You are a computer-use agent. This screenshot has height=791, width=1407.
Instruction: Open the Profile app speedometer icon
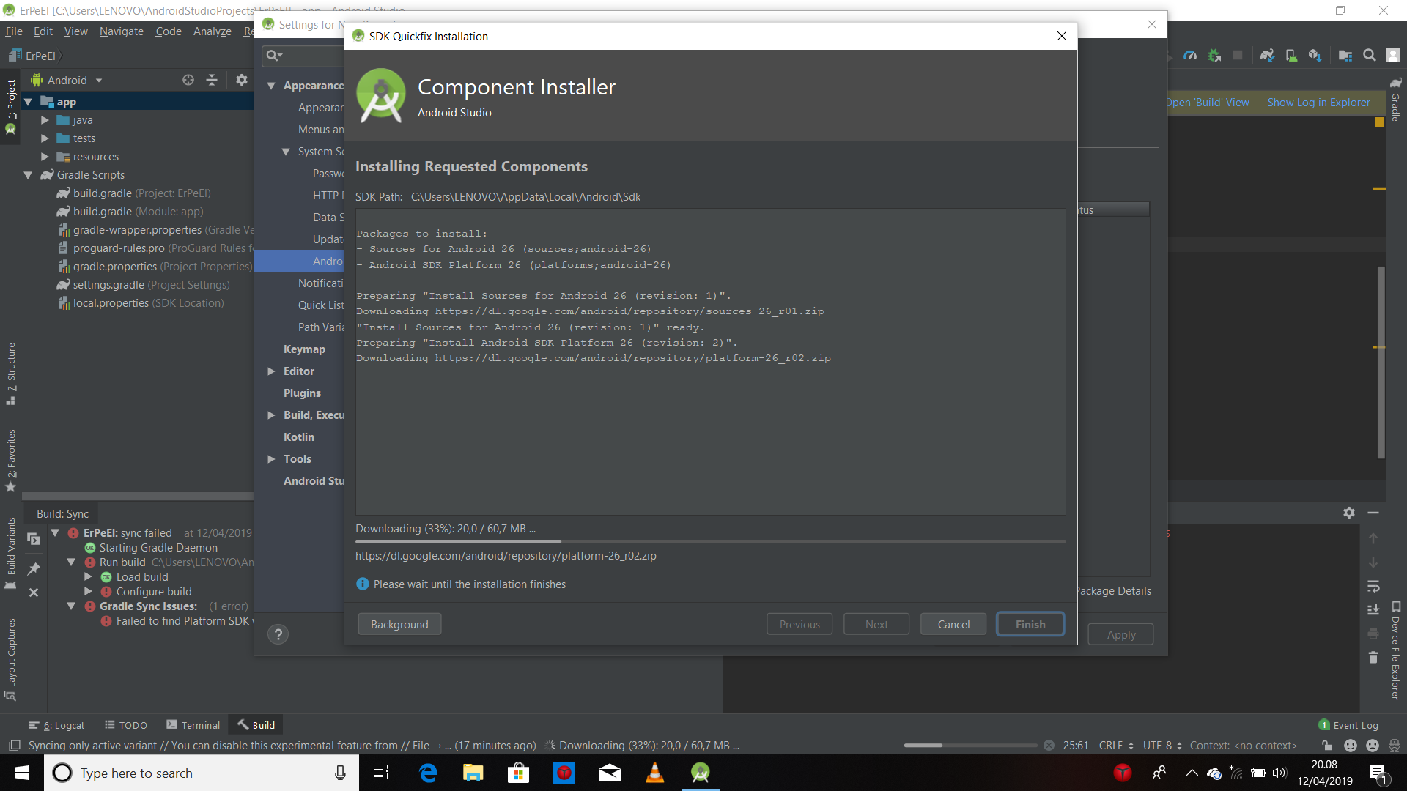(1190, 56)
